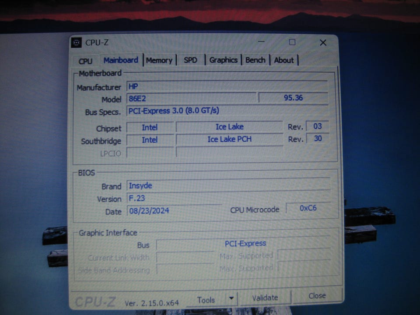Image resolution: width=420 pixels, height=315 pixels.
Task: Click the Chipset Rev. value 03
Action: click(318, 126)
